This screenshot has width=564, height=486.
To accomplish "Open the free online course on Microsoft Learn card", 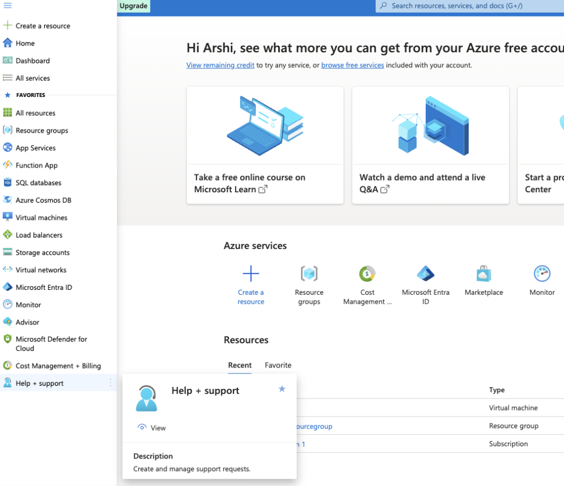I will (265, 145).
